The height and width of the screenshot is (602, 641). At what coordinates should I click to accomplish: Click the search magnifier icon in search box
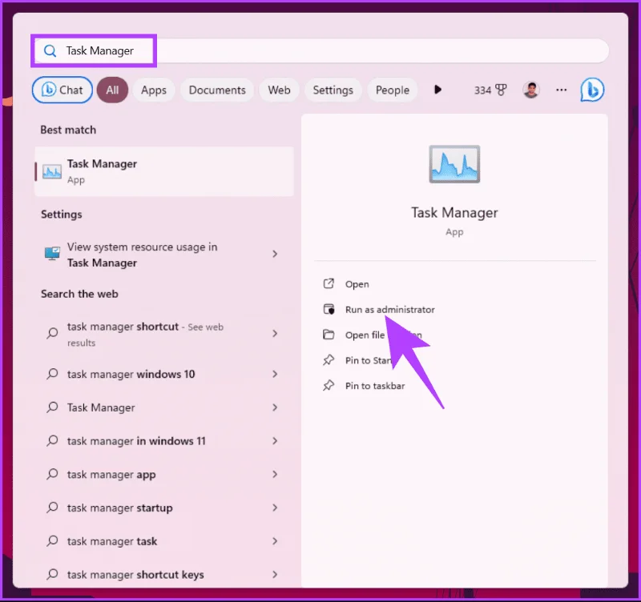click(50, 51)
